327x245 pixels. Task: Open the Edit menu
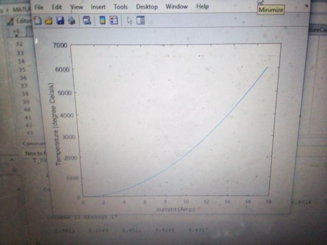click(57, 7)
